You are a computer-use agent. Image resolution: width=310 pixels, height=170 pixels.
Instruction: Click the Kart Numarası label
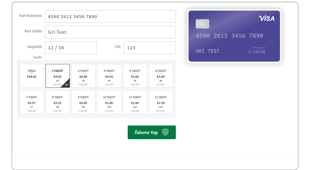(31, 16)
